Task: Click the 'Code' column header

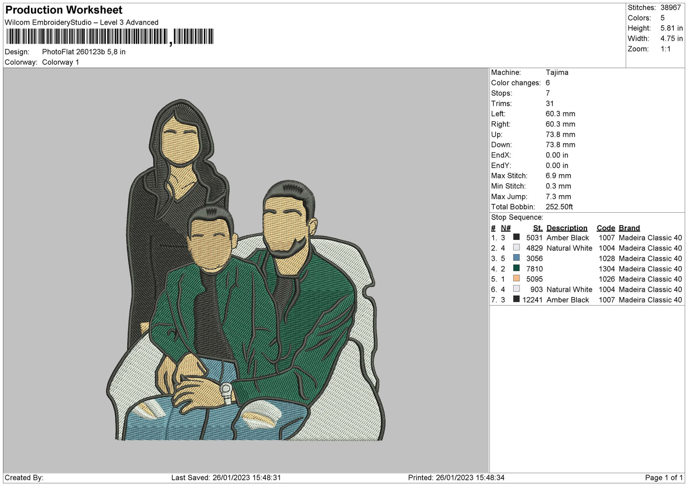Action: [606, 228]
